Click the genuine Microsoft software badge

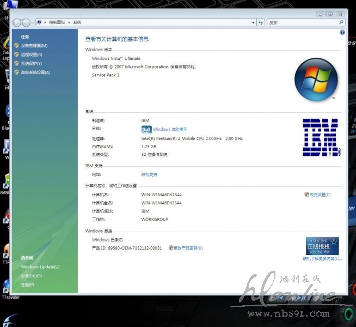coord(322,246)
